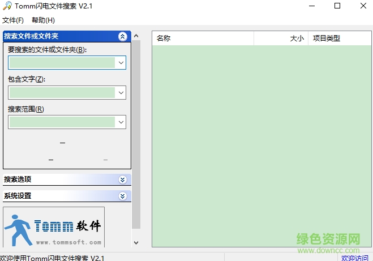The image size is (373, 261).
Task: Open the 帮助(H) menu
Action: click(43, 20)
